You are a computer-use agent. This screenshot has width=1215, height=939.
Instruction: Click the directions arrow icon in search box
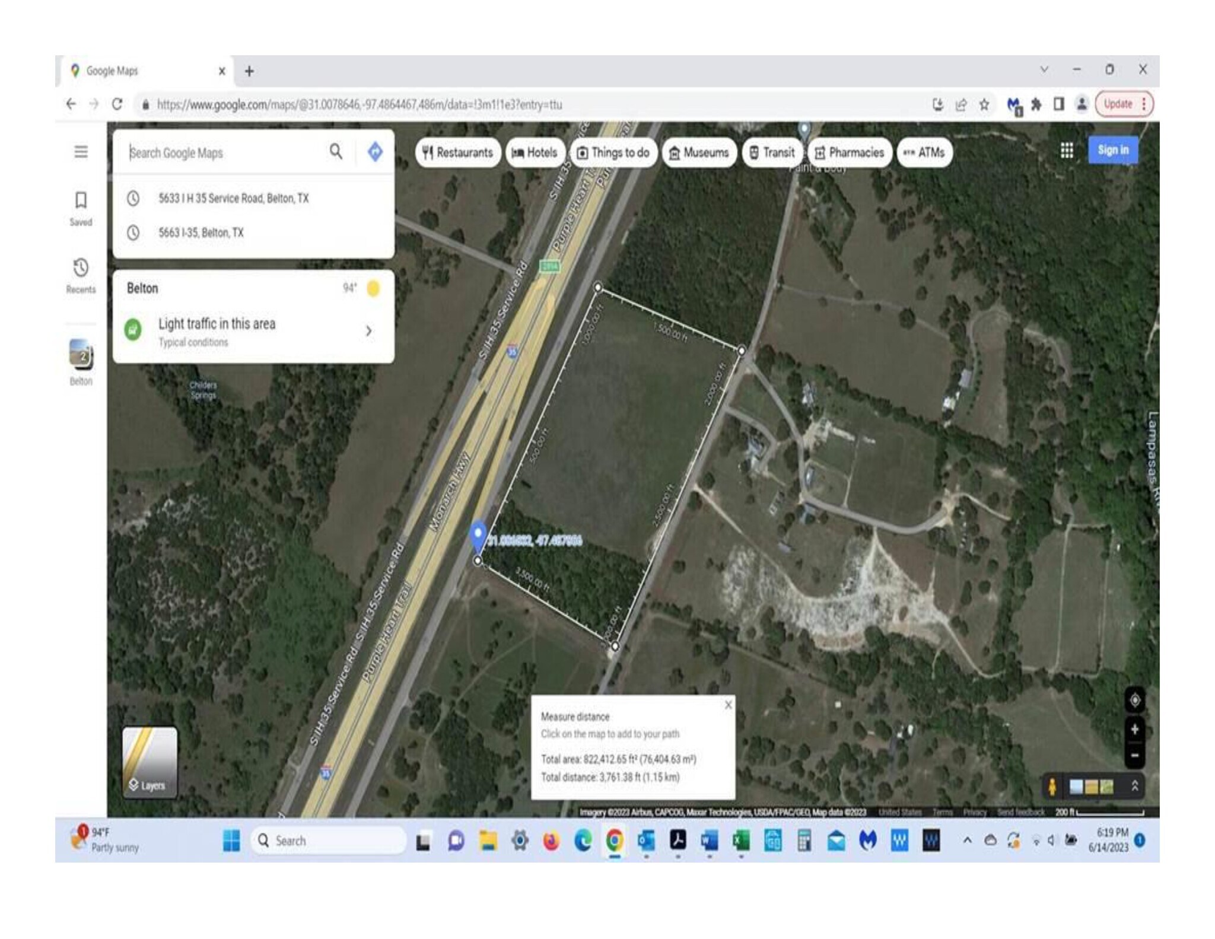375,152
